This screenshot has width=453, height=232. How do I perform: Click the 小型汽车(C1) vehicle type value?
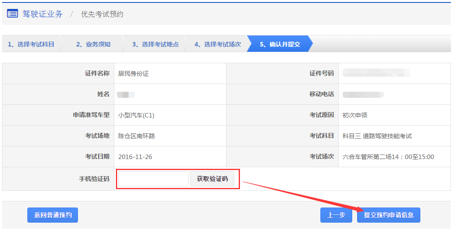136,115
